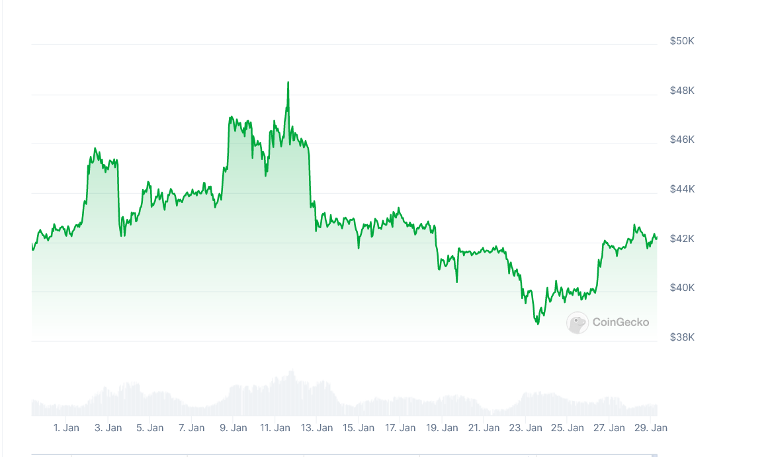Click the $46K price axis label
770x457 pixels.
tap(682, 140)
